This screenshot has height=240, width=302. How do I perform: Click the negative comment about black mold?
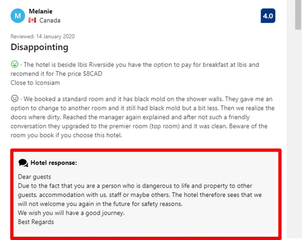point(142,117)
